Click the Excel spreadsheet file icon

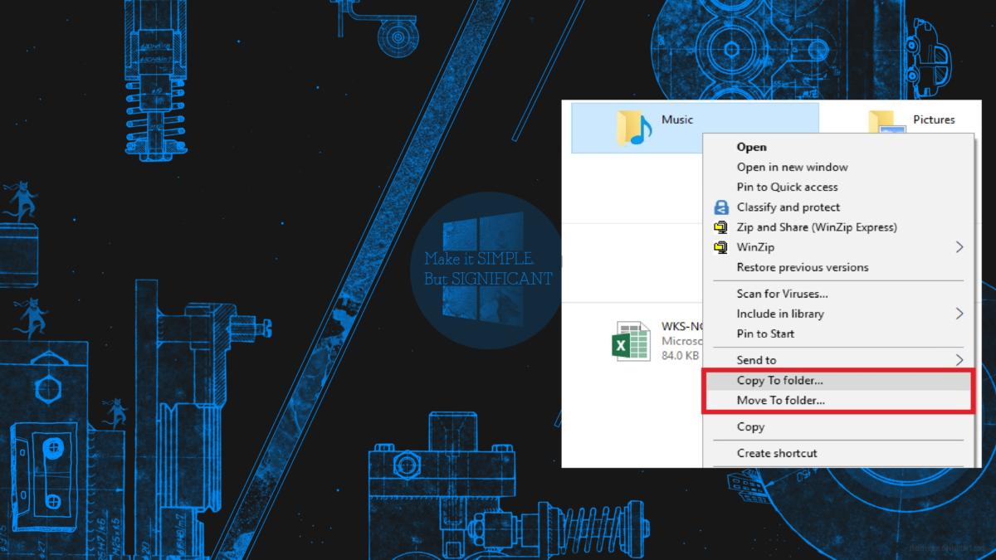631,341
